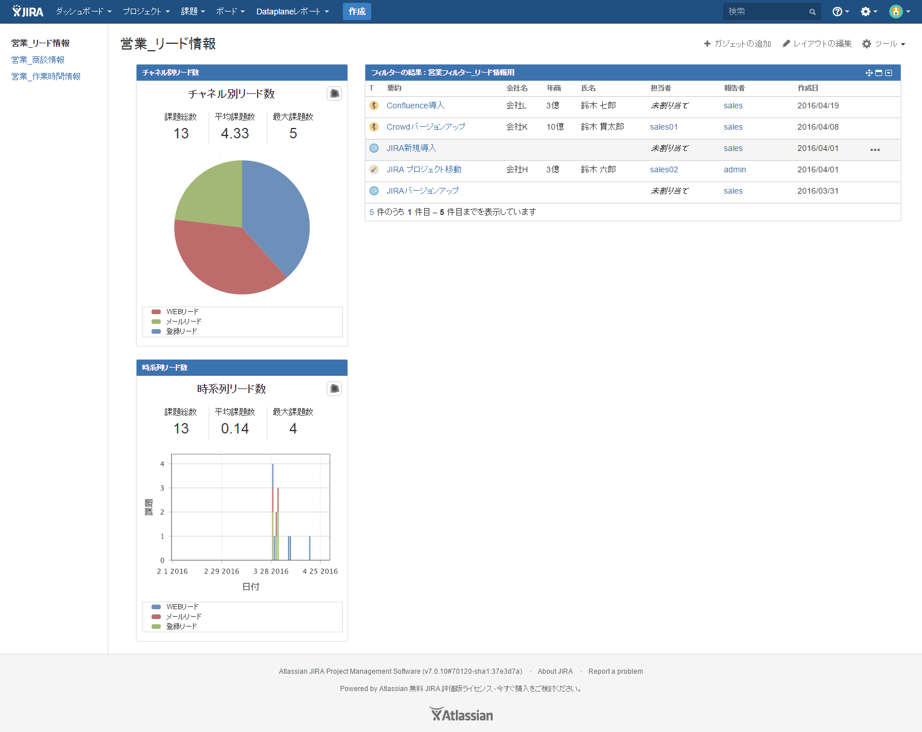Open the ダッシュボード menu
This screenshot has height=732, width=922.
coord(84,12)
